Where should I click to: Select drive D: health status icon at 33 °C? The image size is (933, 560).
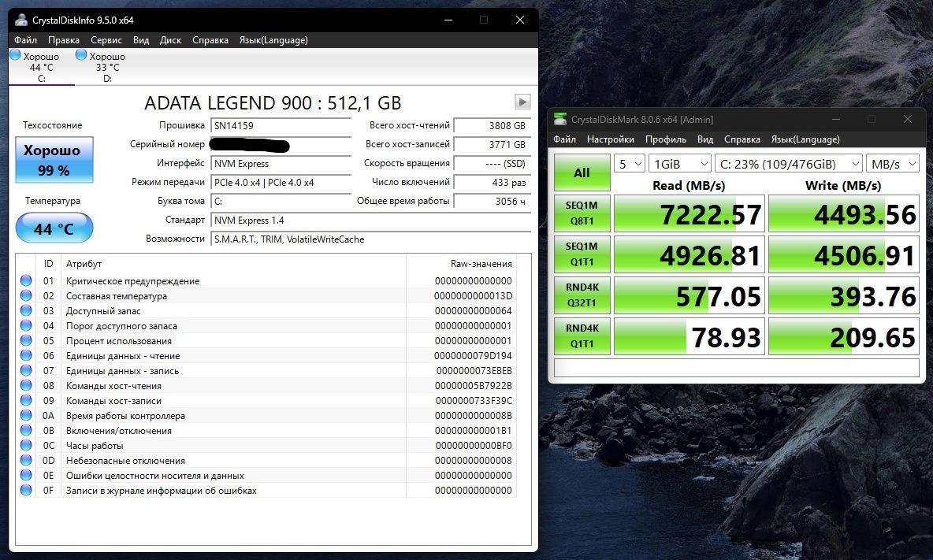tap(81, 54)
